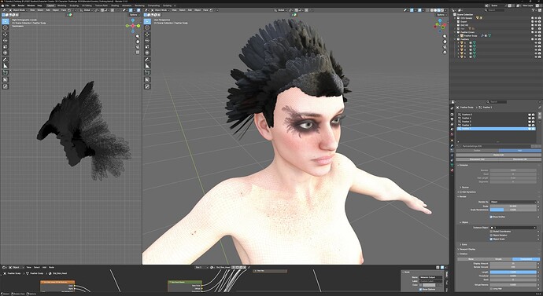Select the Measure tool in left viewport
Screen dimensions: 543x296
pyautogui.click(x=6, y=66)
